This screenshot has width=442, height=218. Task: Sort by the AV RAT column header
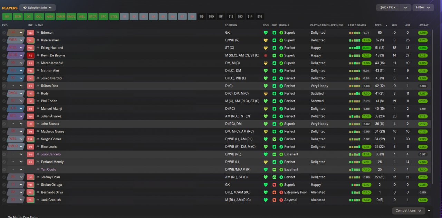(424, 25)
